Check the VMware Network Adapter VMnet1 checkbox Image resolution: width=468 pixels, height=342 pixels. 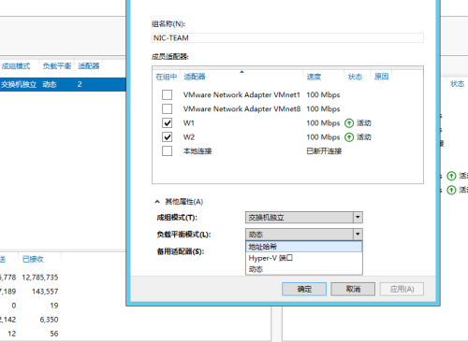(167, 94)
